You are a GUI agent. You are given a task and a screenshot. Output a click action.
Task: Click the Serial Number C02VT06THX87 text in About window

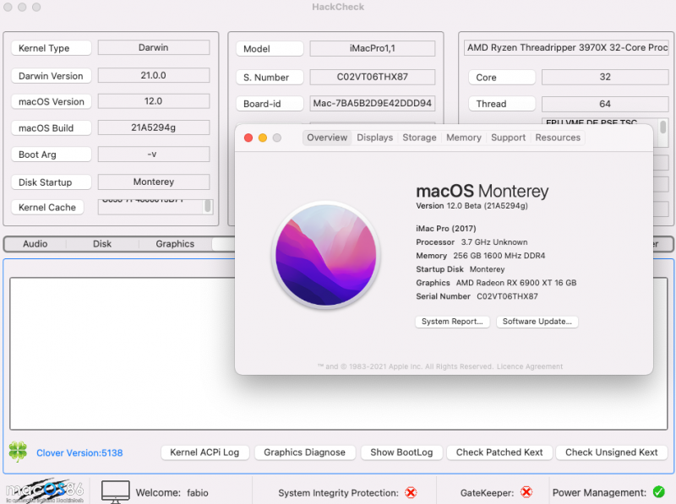click(x=477, y=296)
